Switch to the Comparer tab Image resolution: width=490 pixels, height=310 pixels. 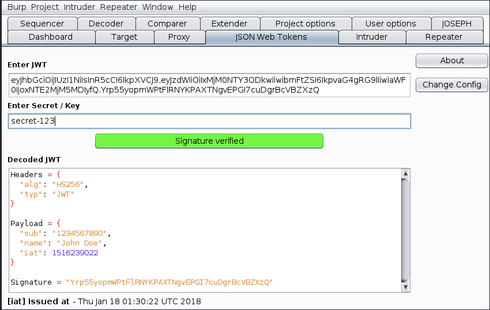(x=167, y=24)
